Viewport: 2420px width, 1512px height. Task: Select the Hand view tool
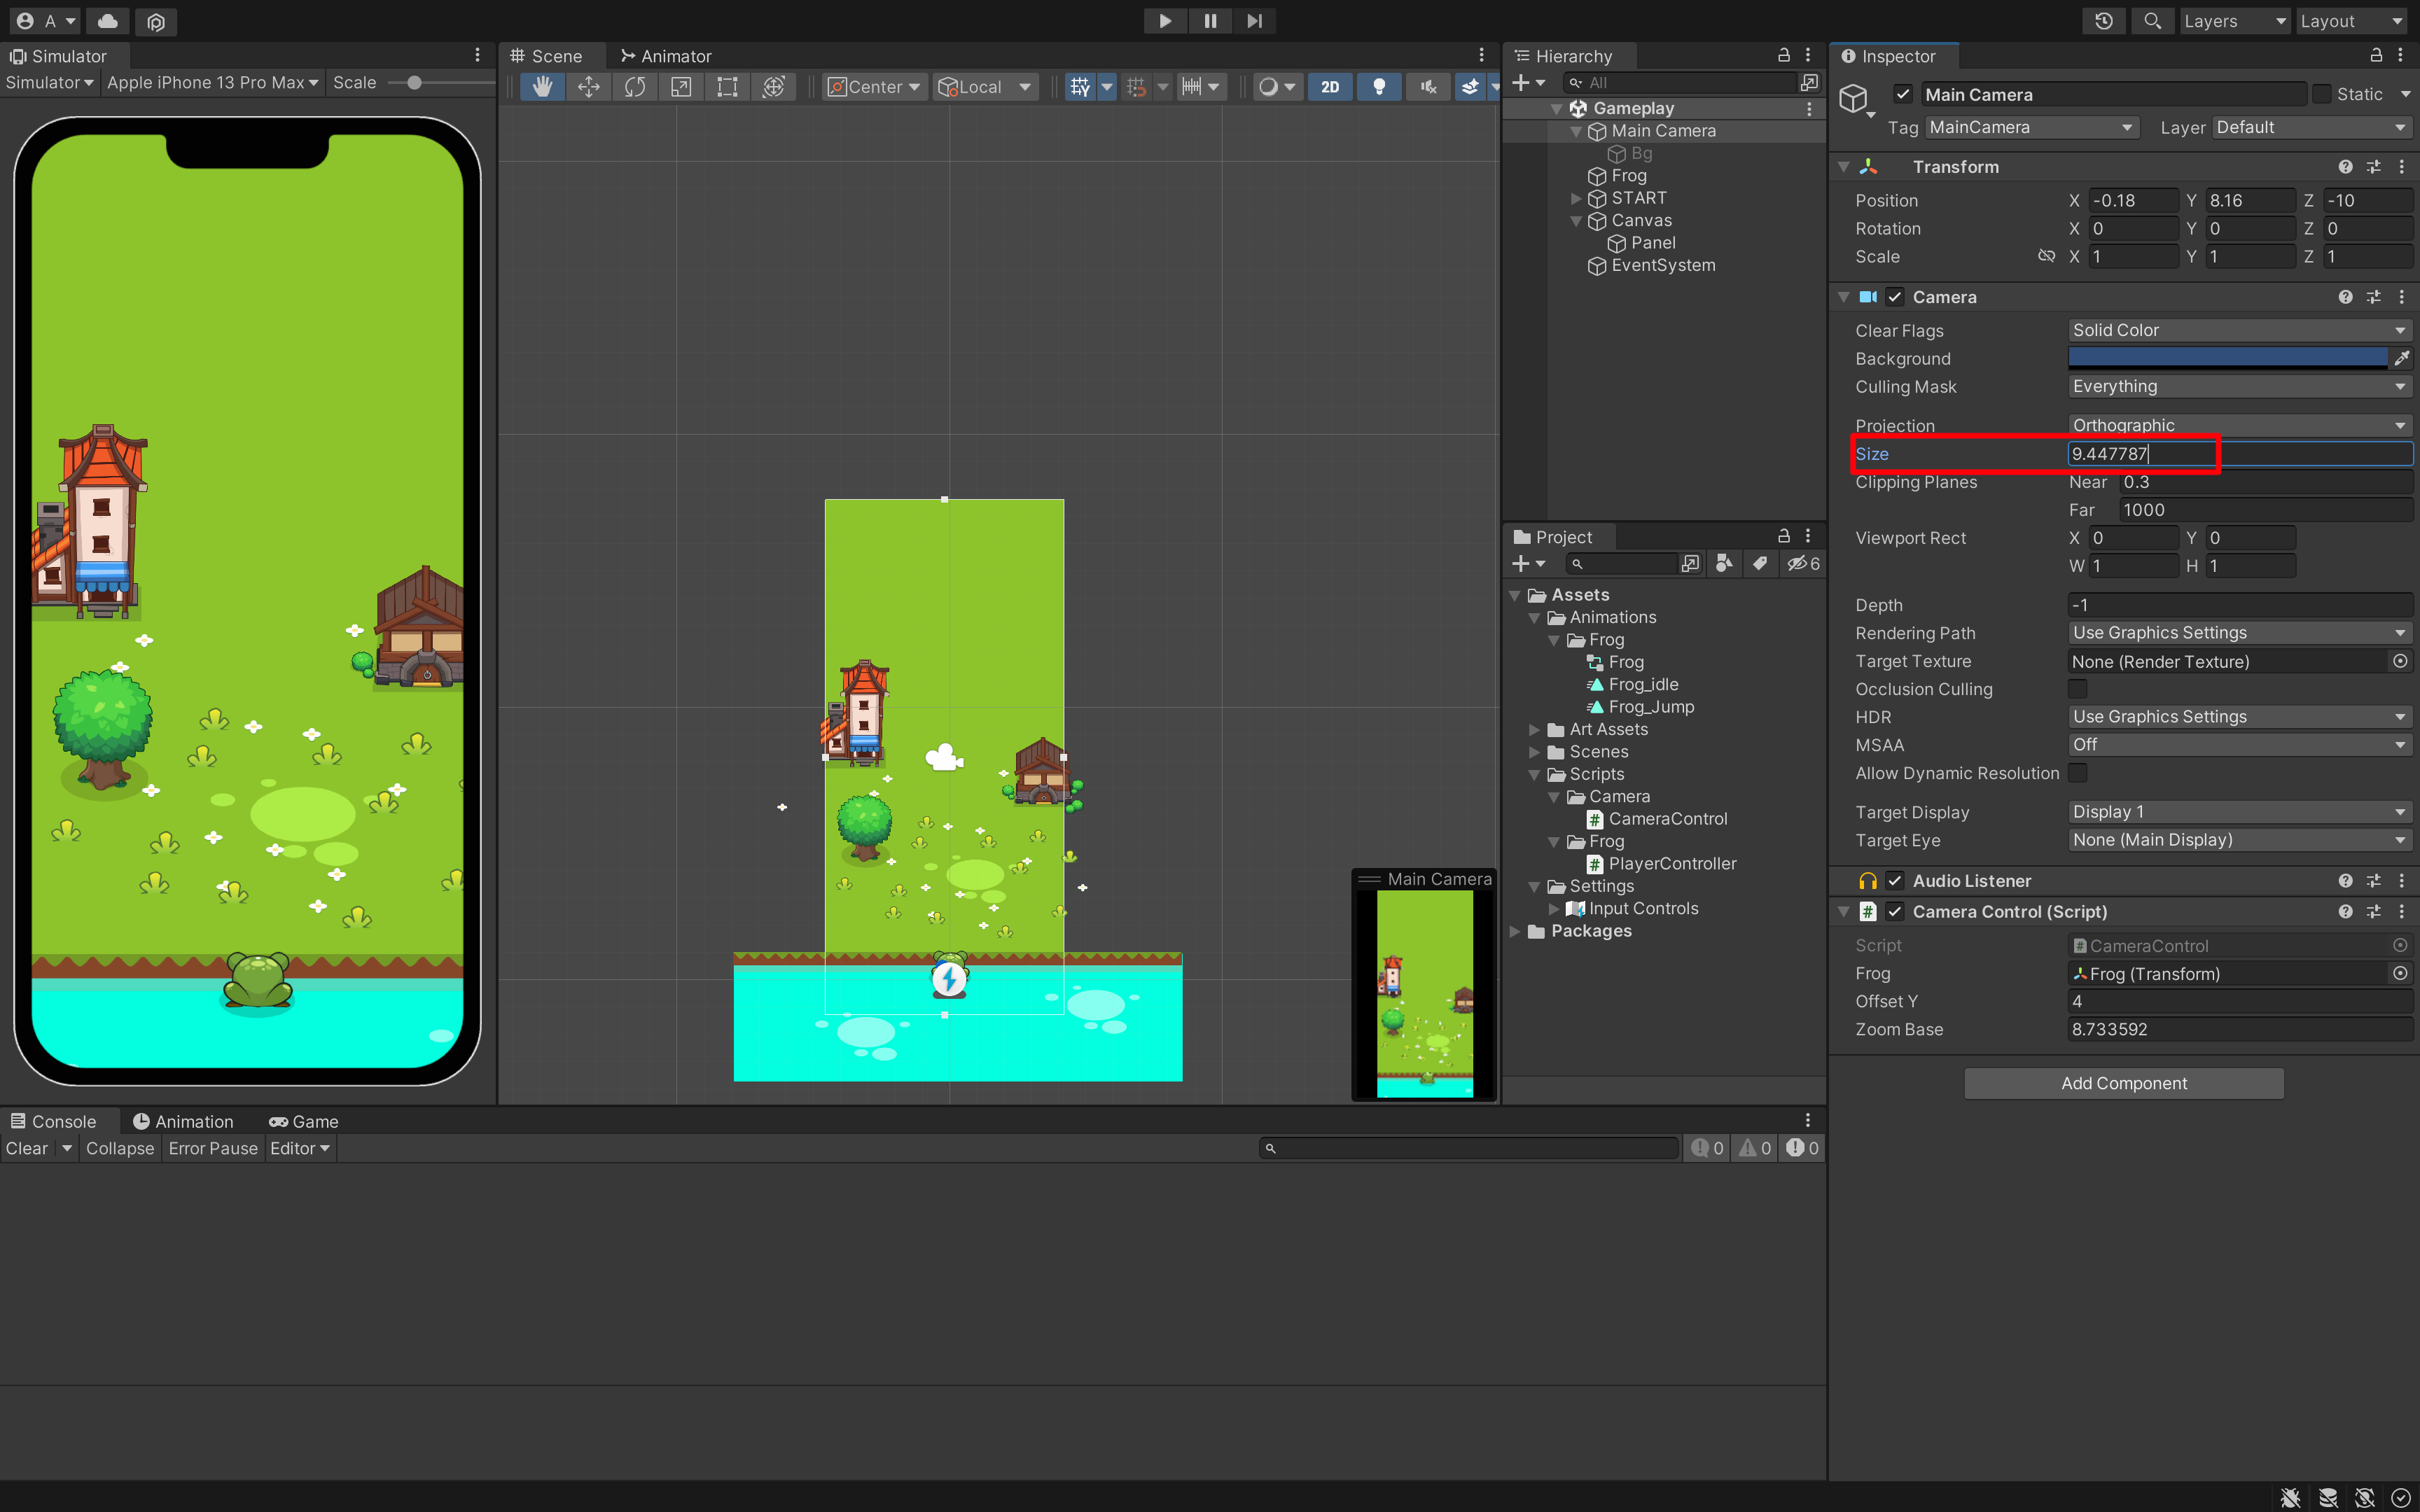[x=543, y=87]
